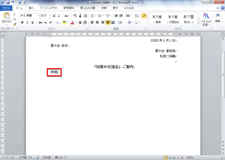This screenshot has width=225, height=160.
Task: Switch to the ページ レイアウト tab
Action: pyautogui.click(x=49, y=8)
